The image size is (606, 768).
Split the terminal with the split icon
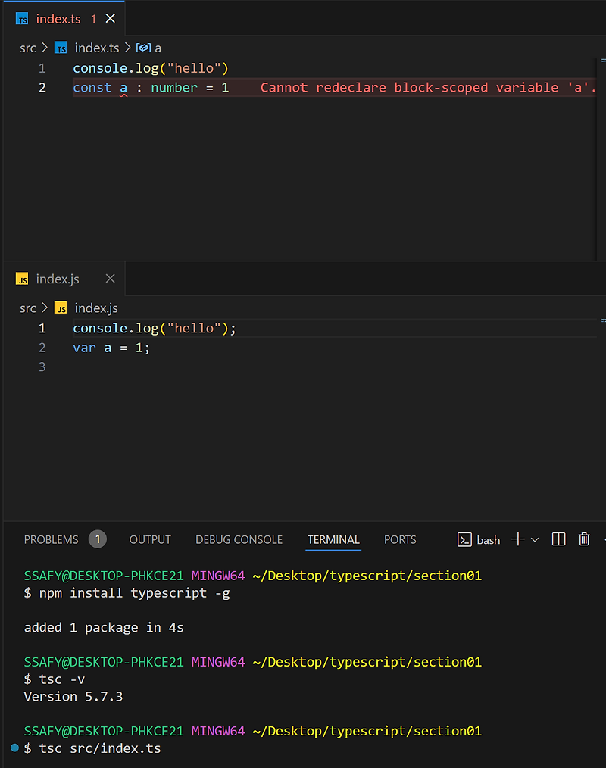pyautogui.click(x=558, y=539)
